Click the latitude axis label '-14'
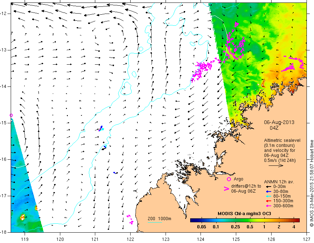 coord(4,86)
